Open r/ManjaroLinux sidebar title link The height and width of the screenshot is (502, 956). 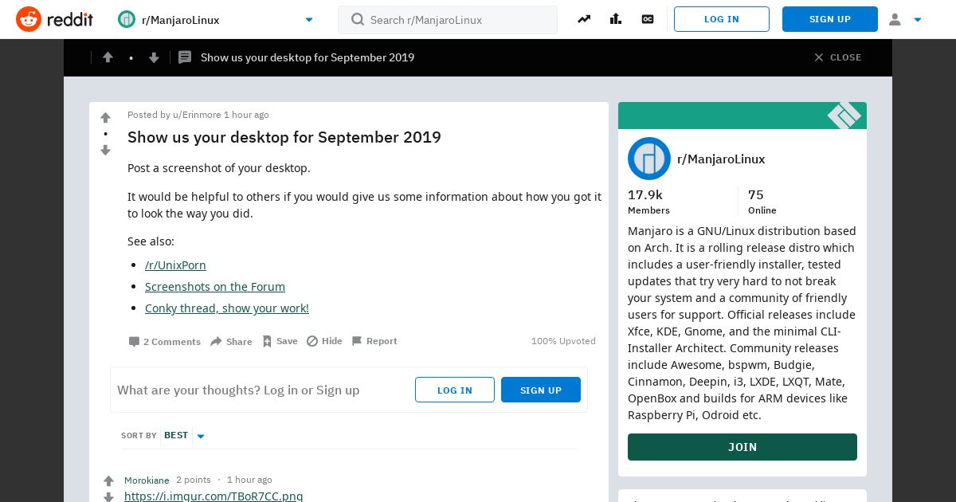click(x=721, y=159)
